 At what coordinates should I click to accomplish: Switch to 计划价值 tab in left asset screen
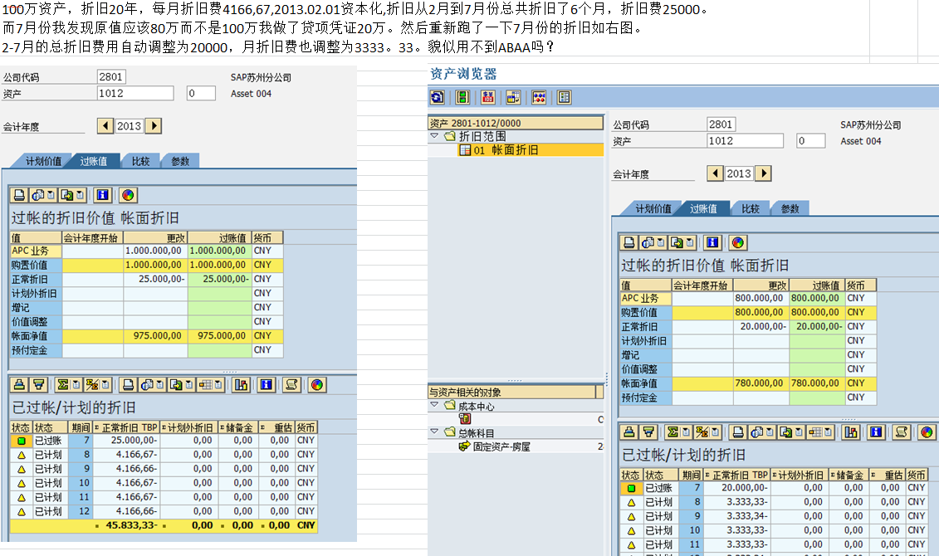43,161
